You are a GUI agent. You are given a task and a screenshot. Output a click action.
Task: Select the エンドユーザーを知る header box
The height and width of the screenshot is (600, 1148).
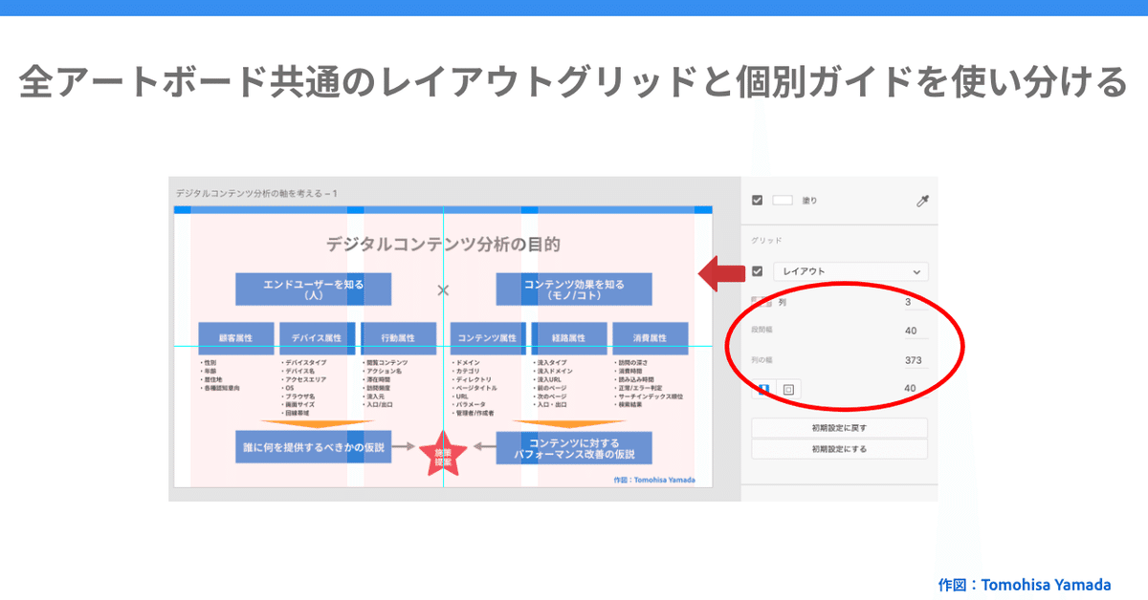(x=313, y=289)
